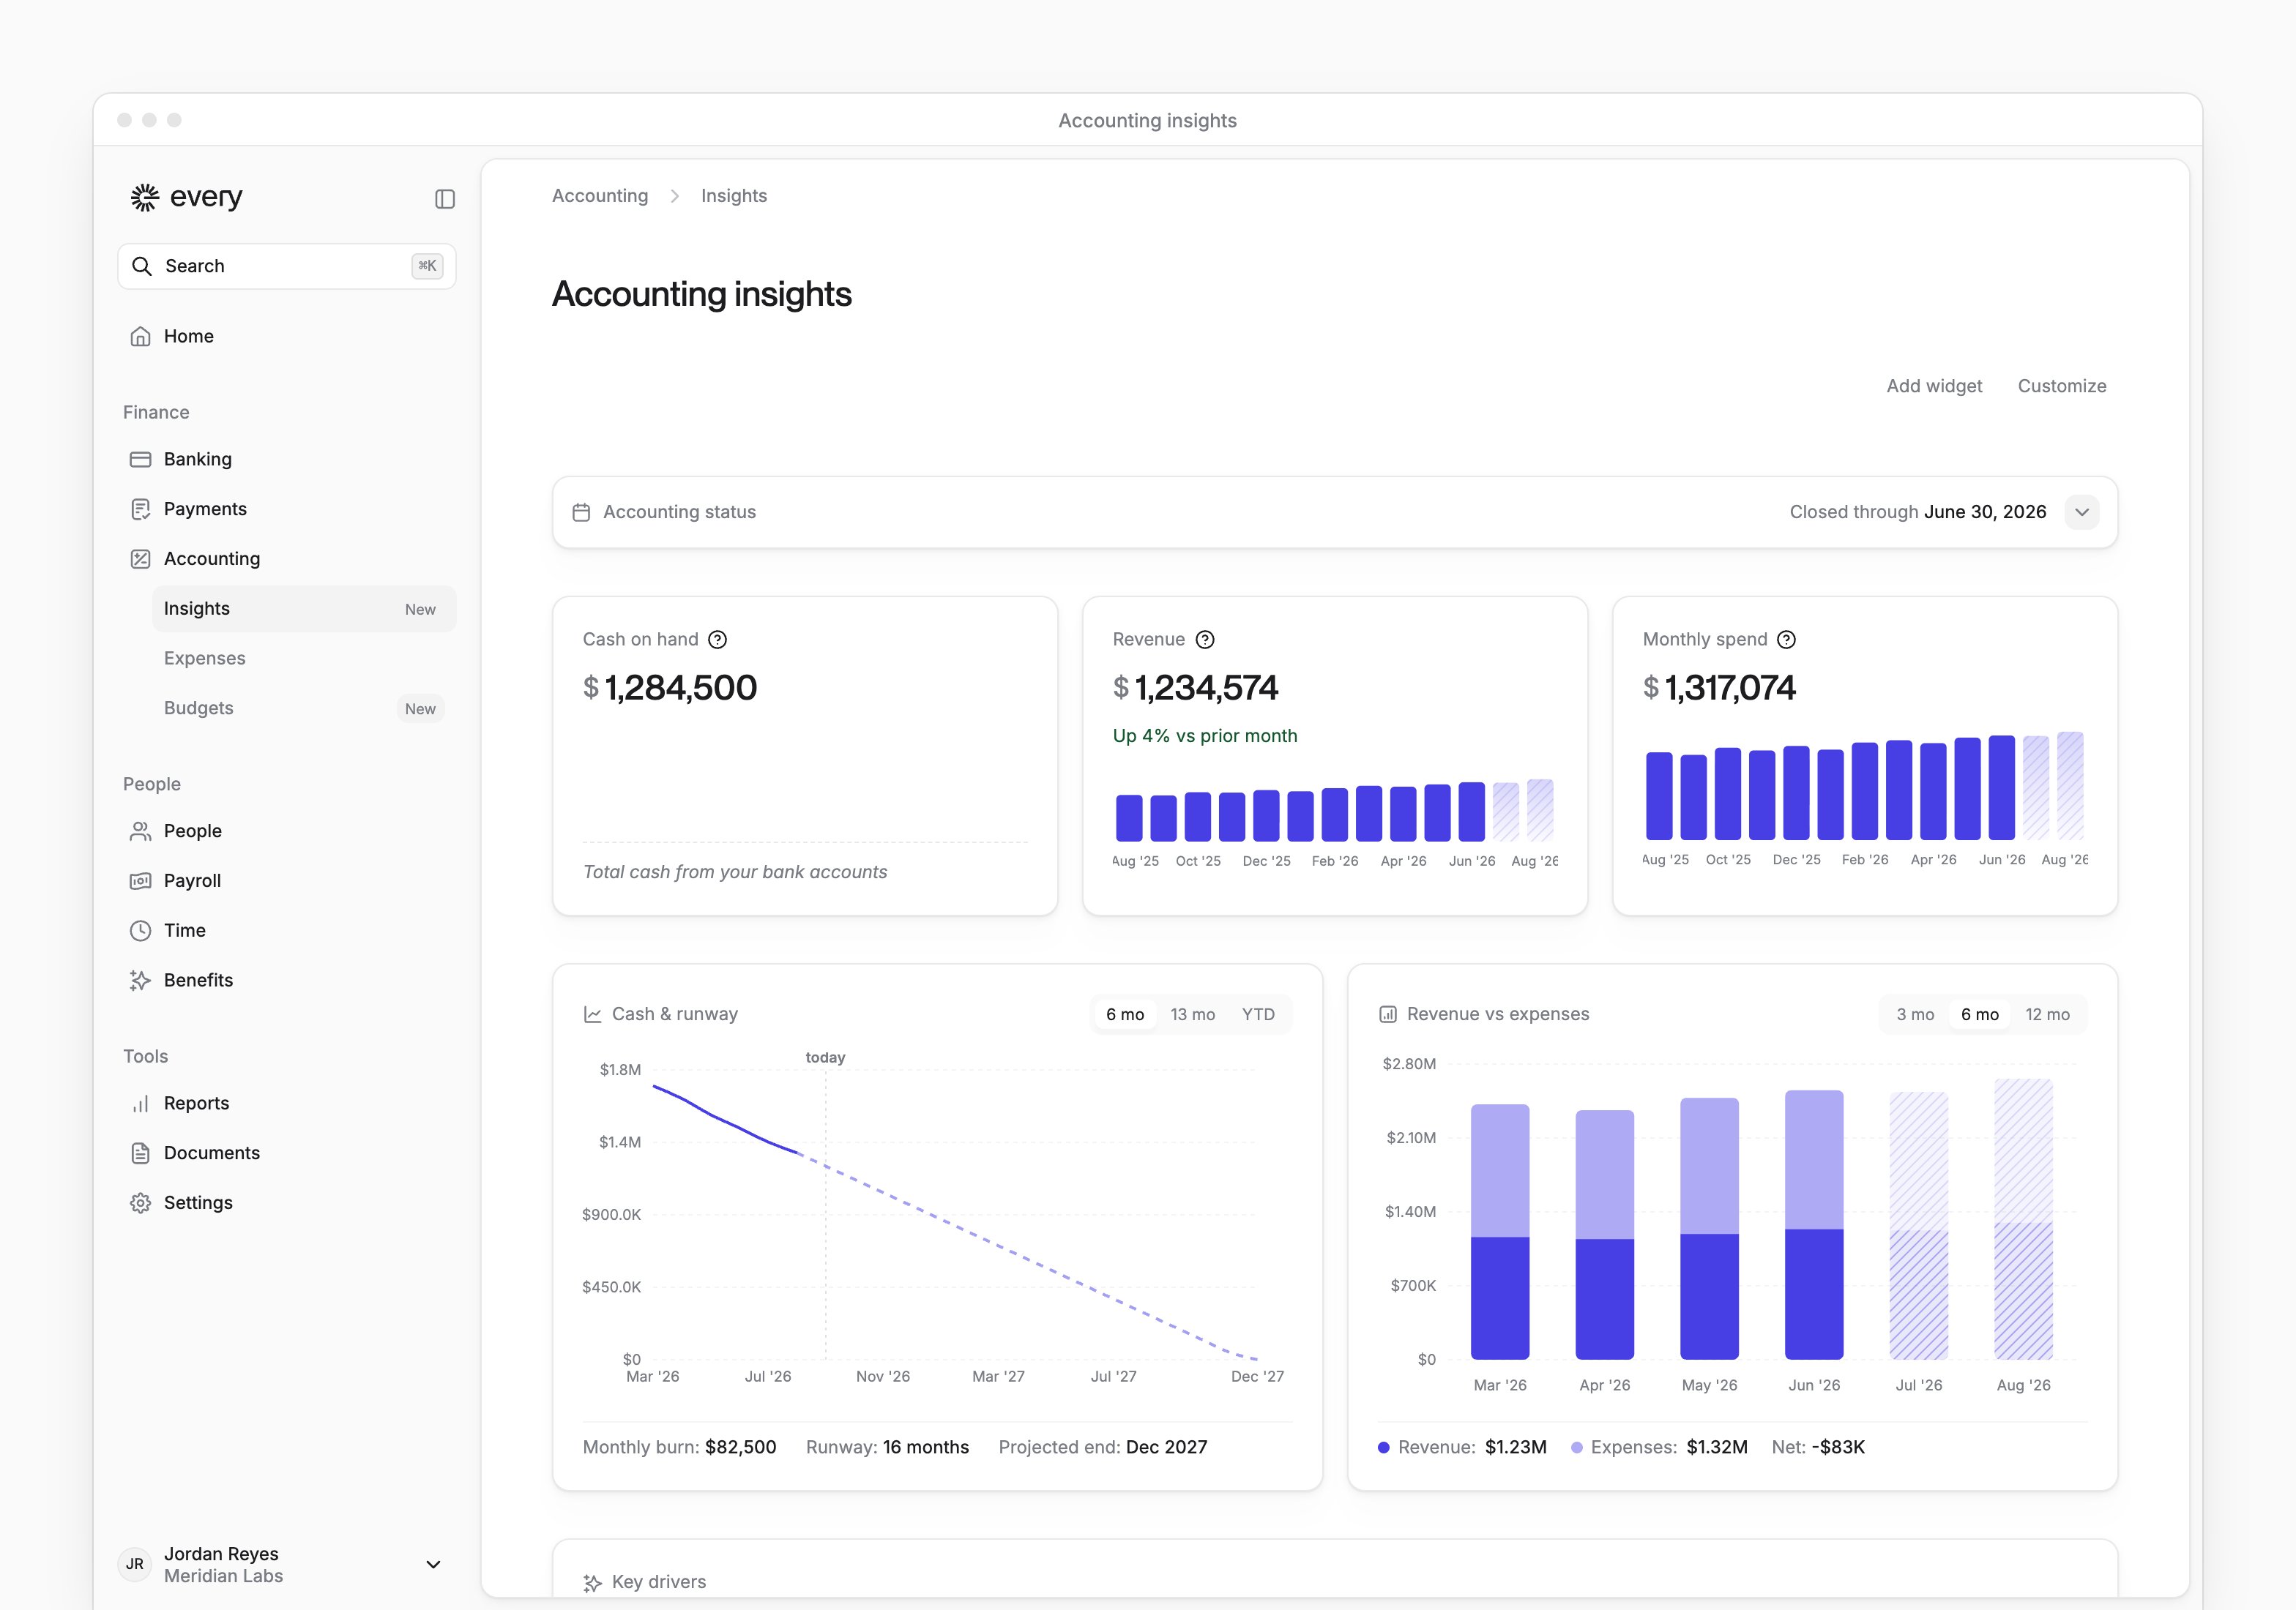Open the Expenses sidebar item
Screen dimensions: 2296x1610
(304, 659)
